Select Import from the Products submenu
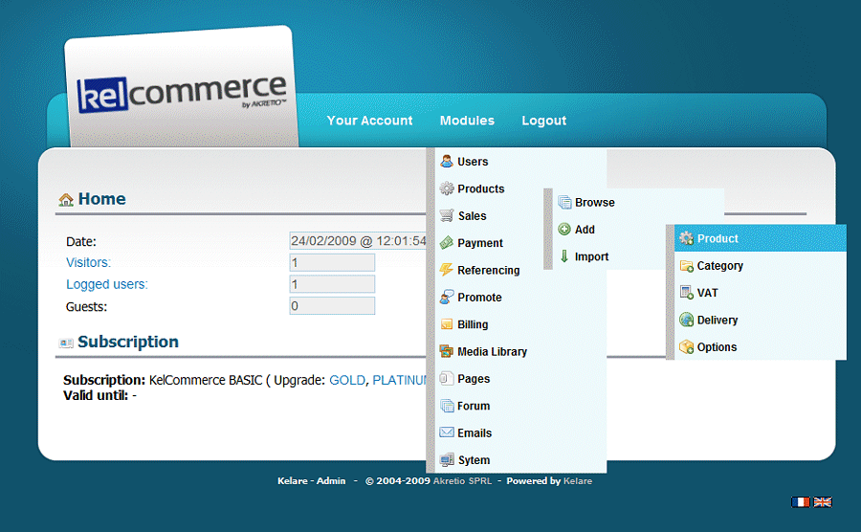Screen dimensions: 861x532 tap(591, 256)
